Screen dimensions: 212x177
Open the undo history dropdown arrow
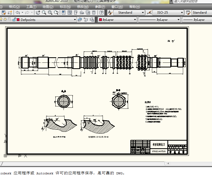click(23, 13)
